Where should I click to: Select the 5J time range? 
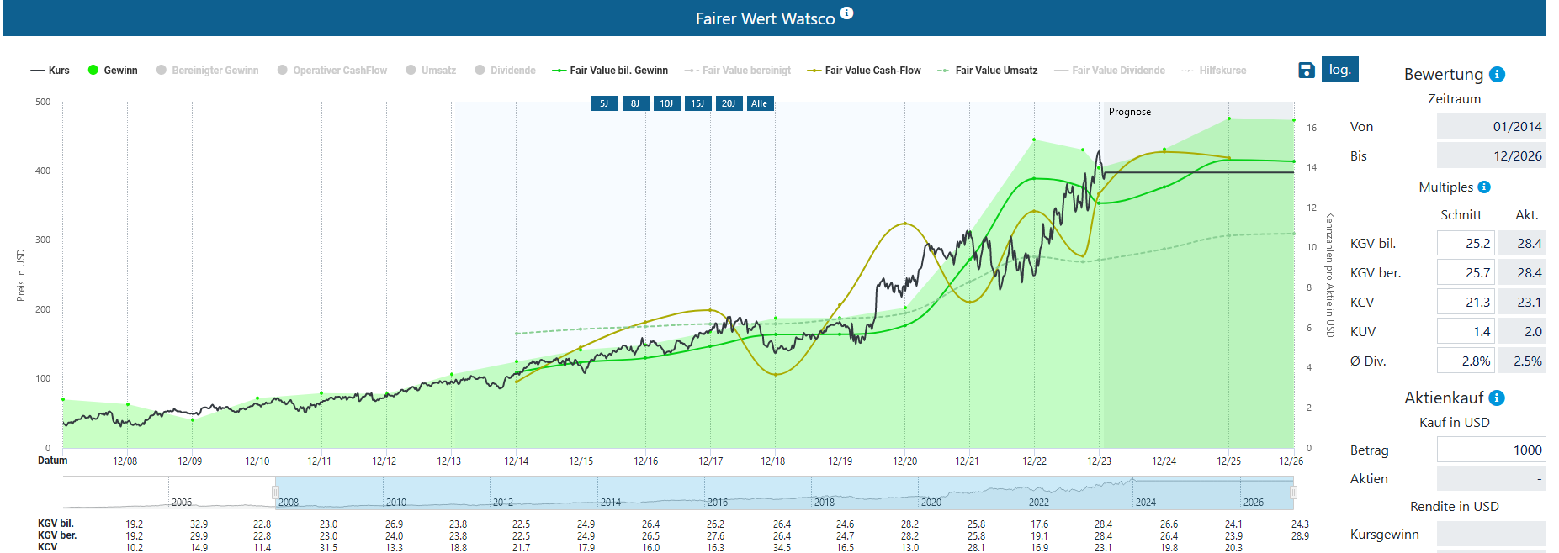[604, 103]
